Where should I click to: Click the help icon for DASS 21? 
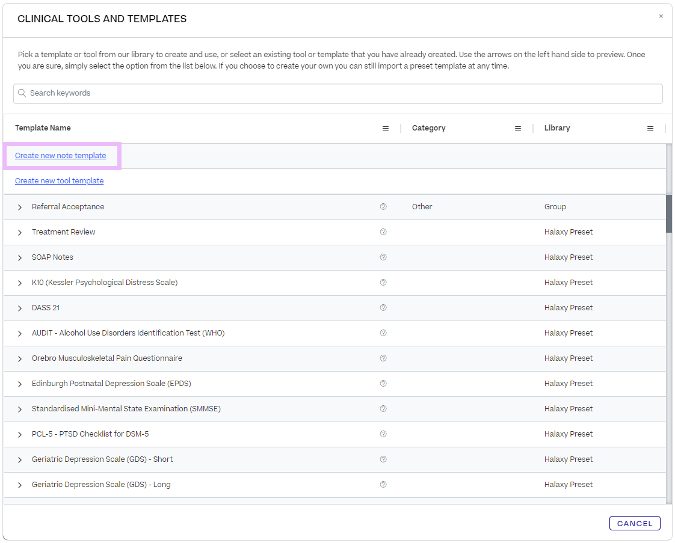tap(383, 307)
